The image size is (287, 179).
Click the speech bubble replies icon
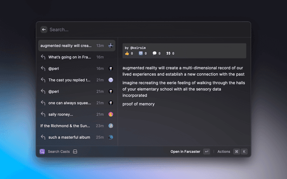(x=155, y=53)
